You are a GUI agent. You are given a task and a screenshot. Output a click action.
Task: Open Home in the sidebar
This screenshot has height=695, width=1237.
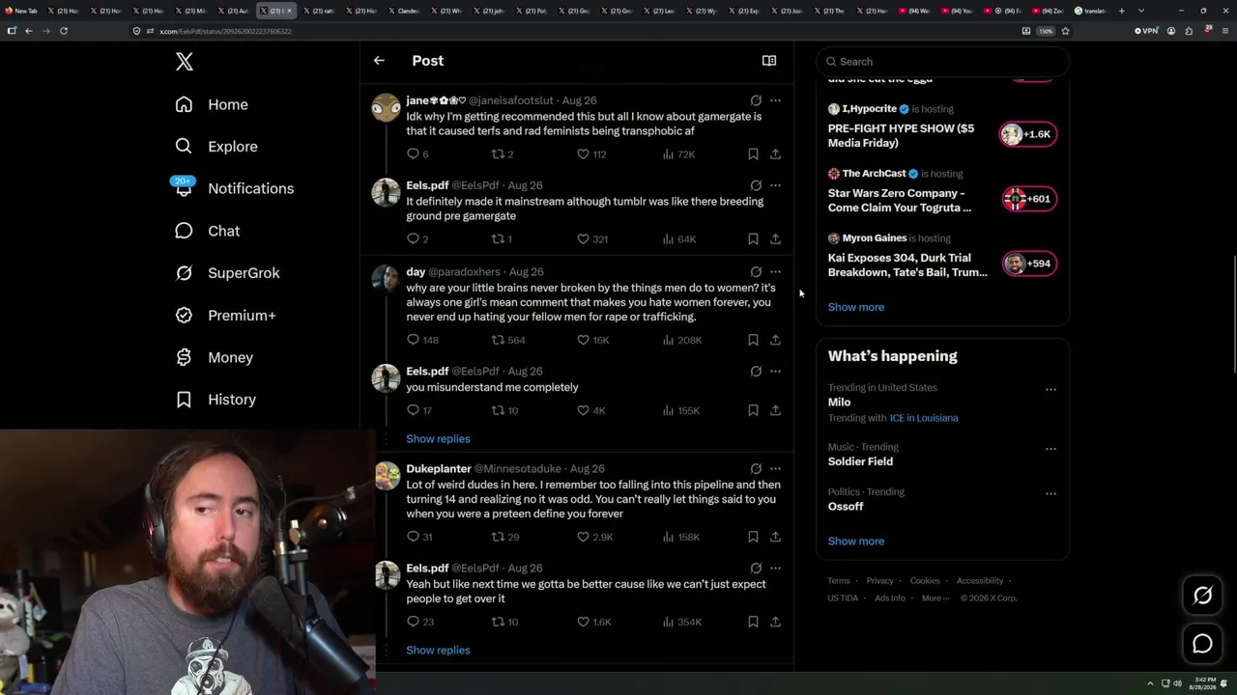click(212, 104)
